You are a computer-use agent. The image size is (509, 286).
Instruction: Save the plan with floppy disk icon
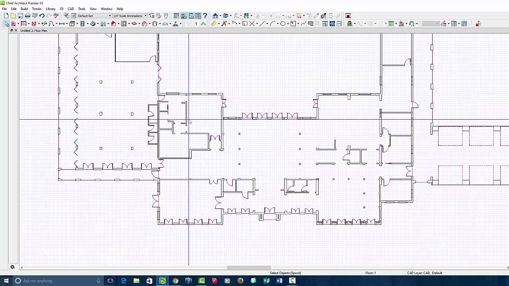click(20, 16)
